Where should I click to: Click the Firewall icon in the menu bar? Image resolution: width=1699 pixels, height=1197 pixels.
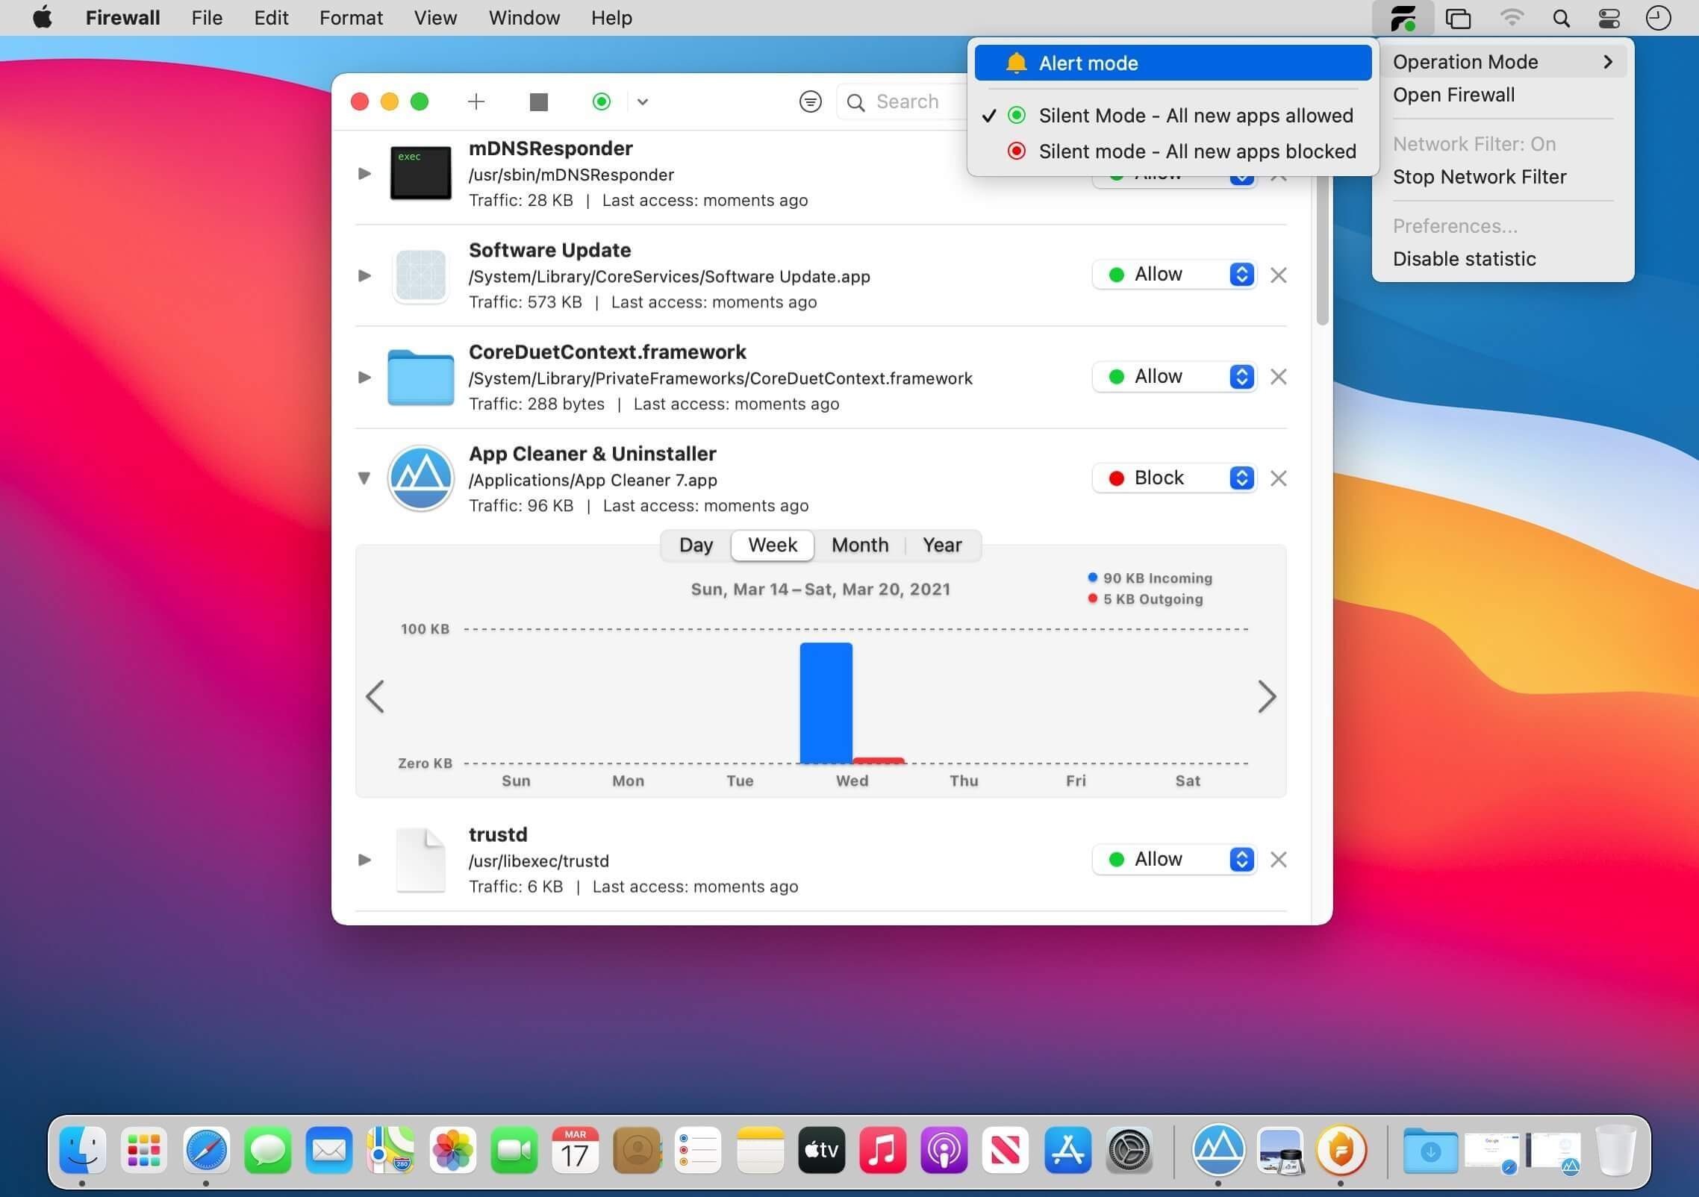click(1403, 18)
